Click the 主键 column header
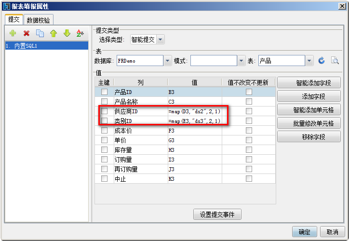Viewport: 349px width, 241px height. tap(104, 82)
